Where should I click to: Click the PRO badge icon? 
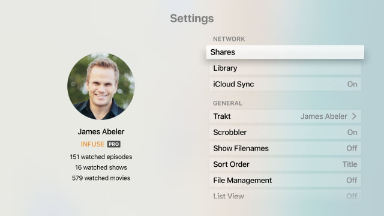tap(113, 144)
